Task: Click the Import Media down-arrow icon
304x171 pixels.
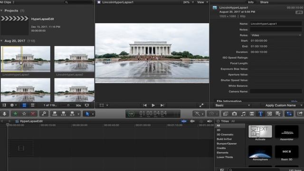Action: click(5, 114)
